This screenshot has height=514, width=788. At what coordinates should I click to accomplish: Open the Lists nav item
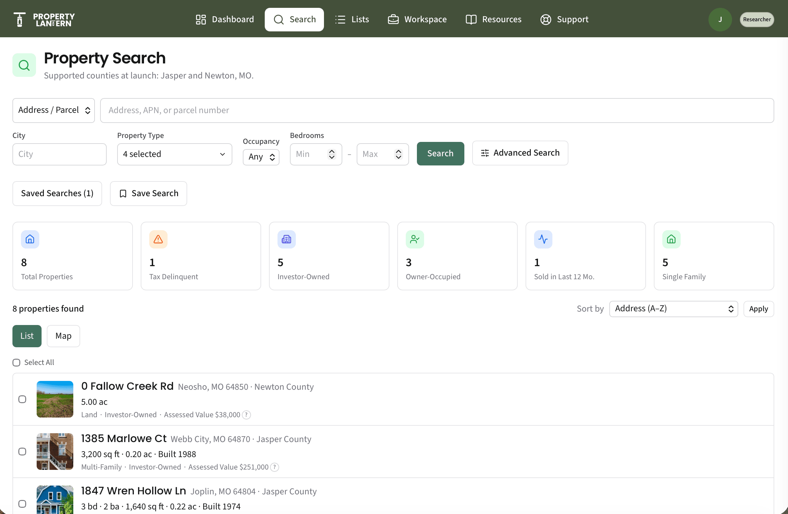click(x=352, y=20)
